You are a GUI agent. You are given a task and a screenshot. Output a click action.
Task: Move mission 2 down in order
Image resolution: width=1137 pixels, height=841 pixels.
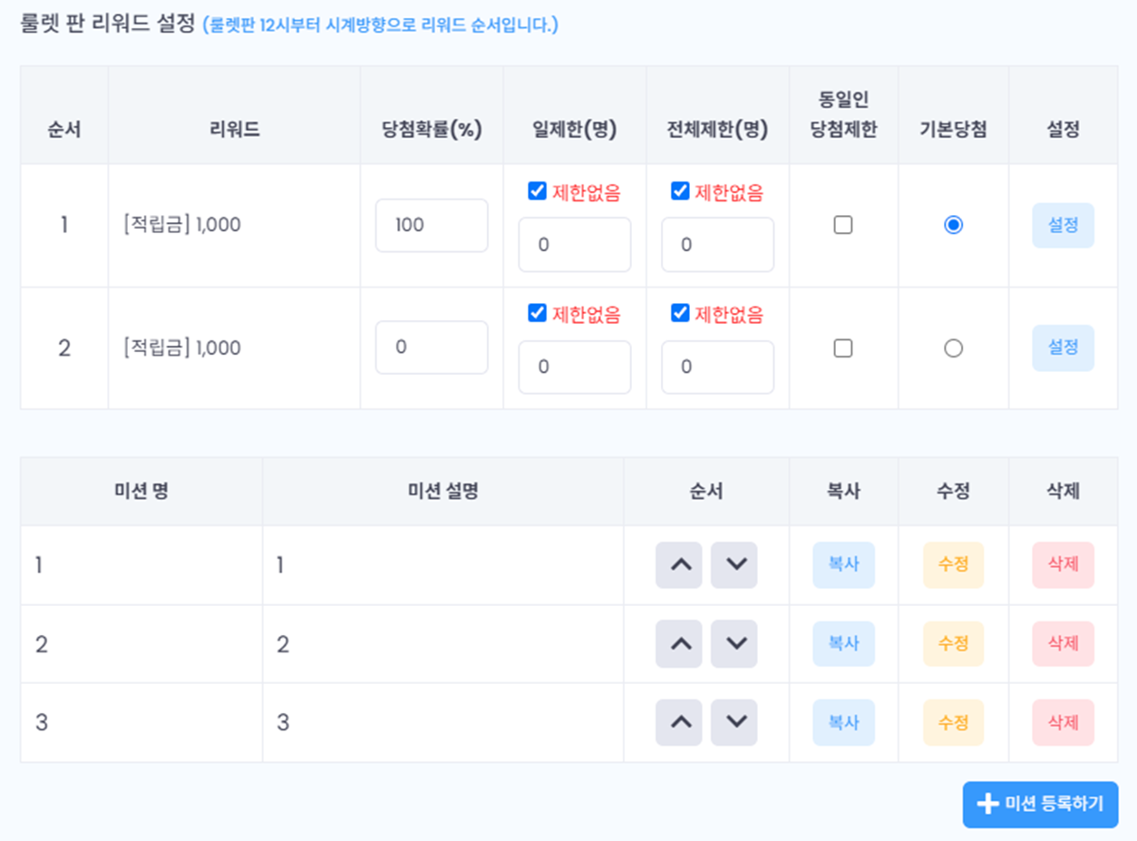click(734, 643)
